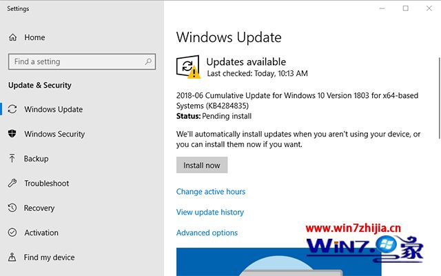Viewport: 441px width, 276px height.
Task: Click the 'Updates available' status text
Action: [246, 61]
